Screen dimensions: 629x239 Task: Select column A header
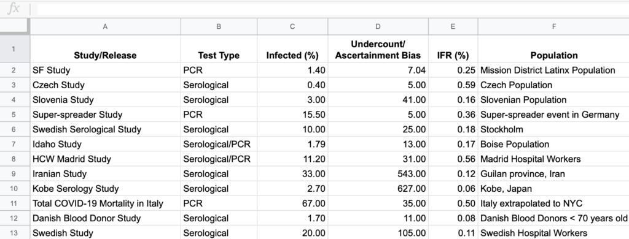(105, 26)
